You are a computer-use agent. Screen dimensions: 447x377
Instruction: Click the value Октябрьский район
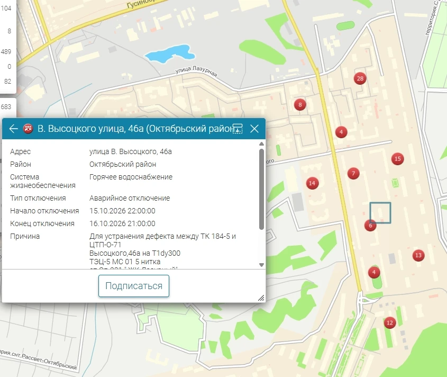tap(123, 164)
